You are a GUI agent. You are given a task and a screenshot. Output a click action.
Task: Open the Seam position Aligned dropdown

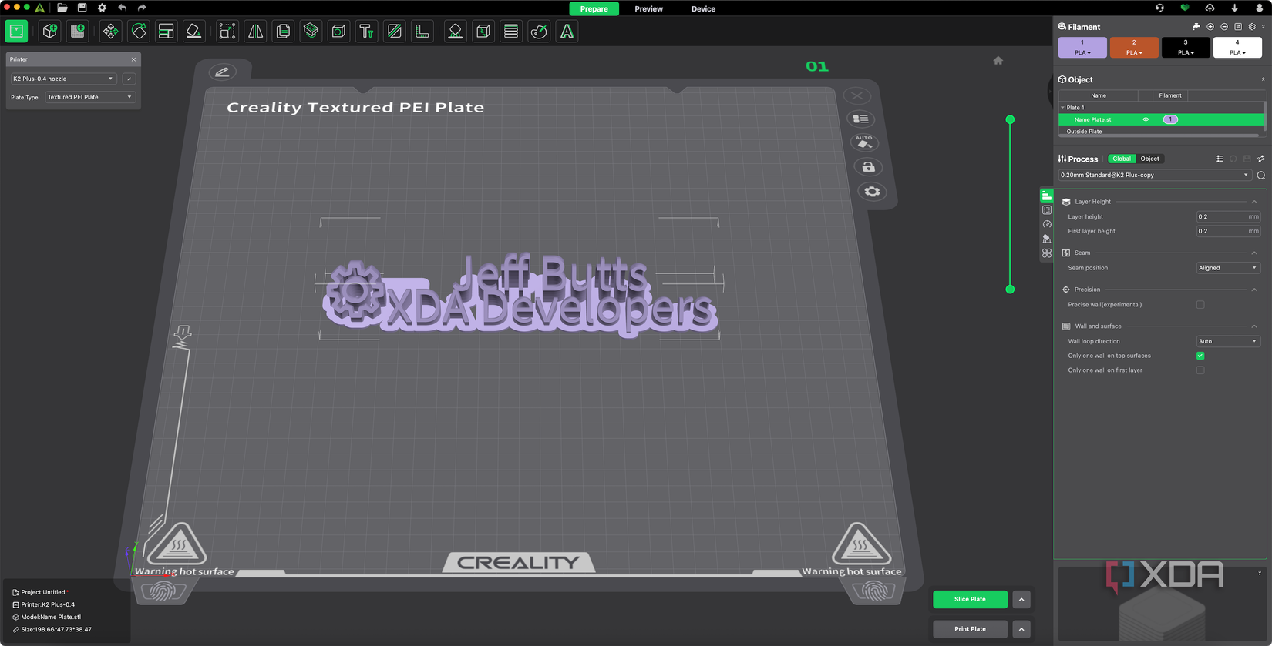(x=1227, y=268)
